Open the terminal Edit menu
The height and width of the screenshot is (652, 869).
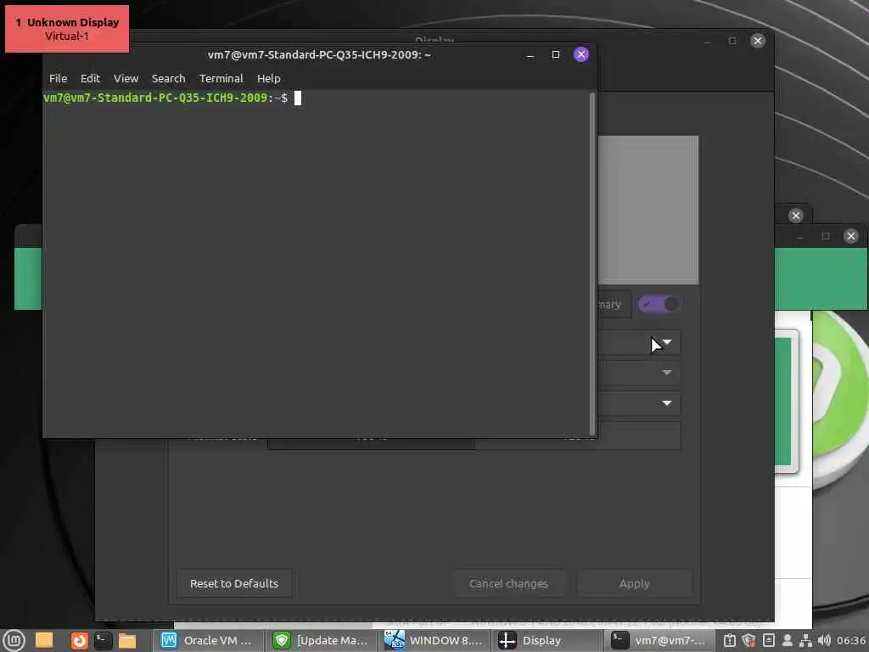[90, 78]
